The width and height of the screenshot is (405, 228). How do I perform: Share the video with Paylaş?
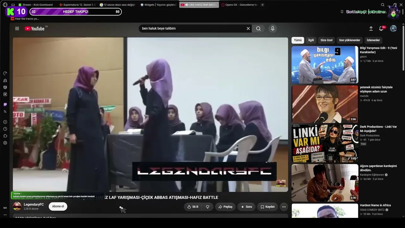pos(225,207)
